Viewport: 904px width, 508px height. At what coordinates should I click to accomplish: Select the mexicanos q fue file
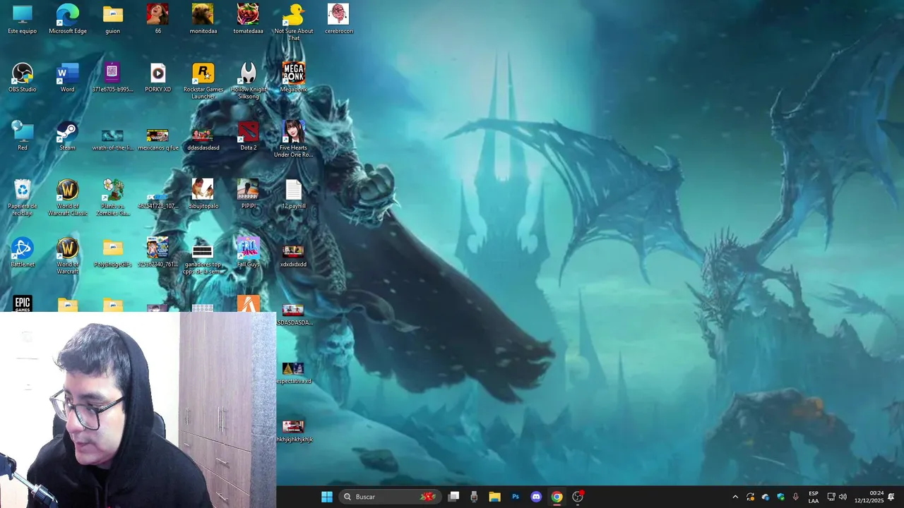tap(157, 139)
